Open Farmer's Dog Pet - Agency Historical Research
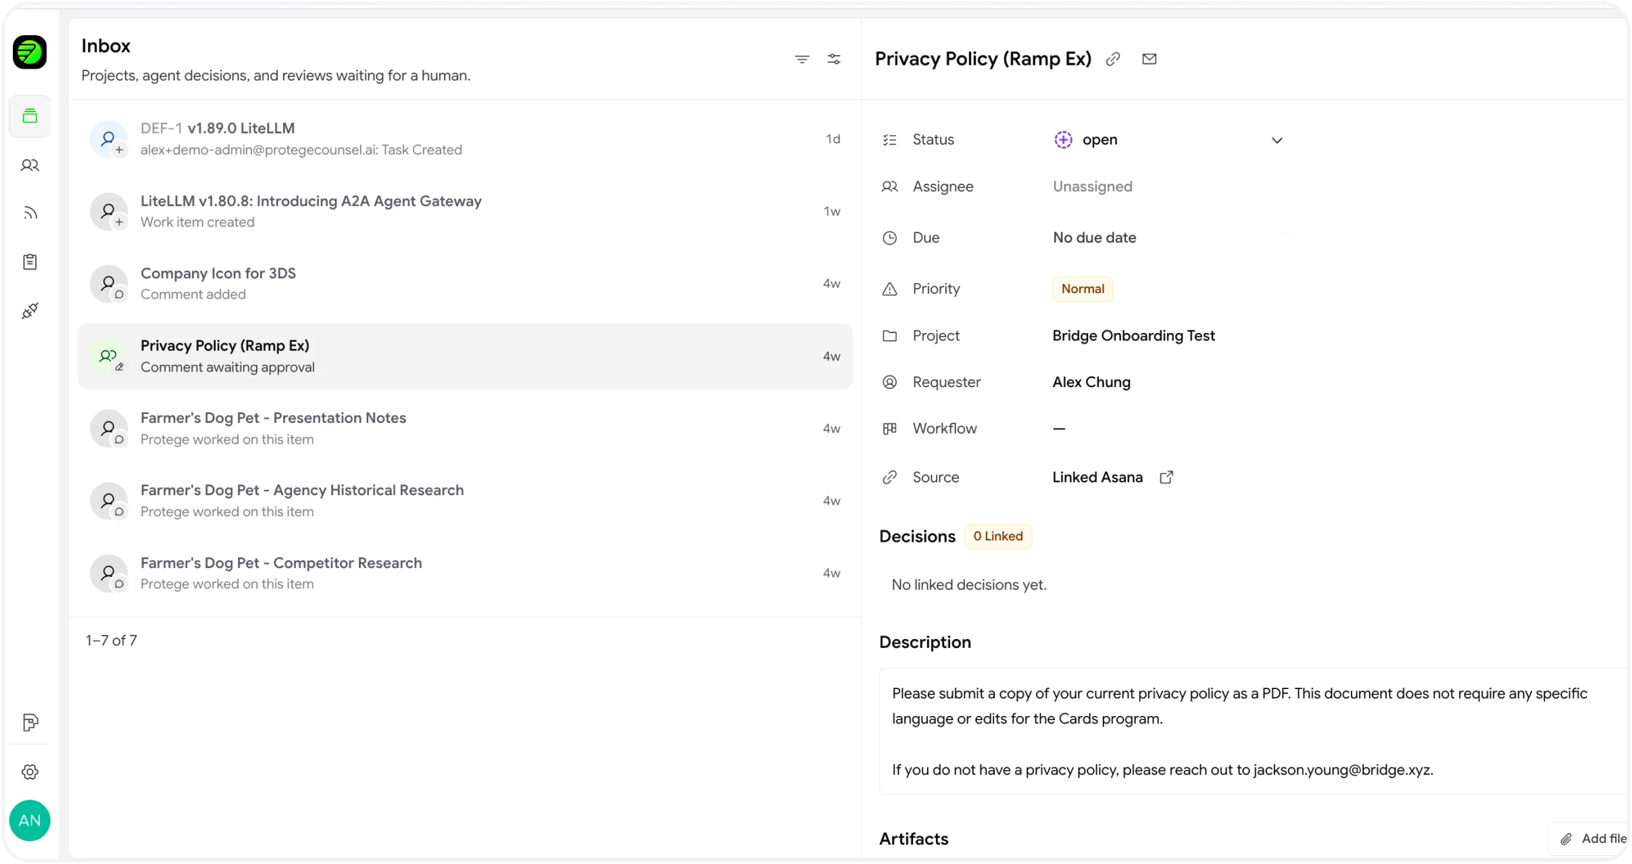The image size is (1632, 864). click(x=465, y=501)
